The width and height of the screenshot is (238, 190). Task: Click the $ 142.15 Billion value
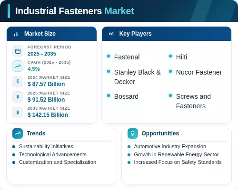[x=48, y=115]
